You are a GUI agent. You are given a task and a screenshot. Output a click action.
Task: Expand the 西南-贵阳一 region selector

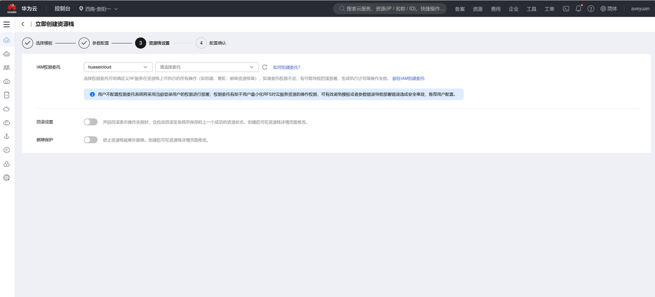[x=98, y=9]
